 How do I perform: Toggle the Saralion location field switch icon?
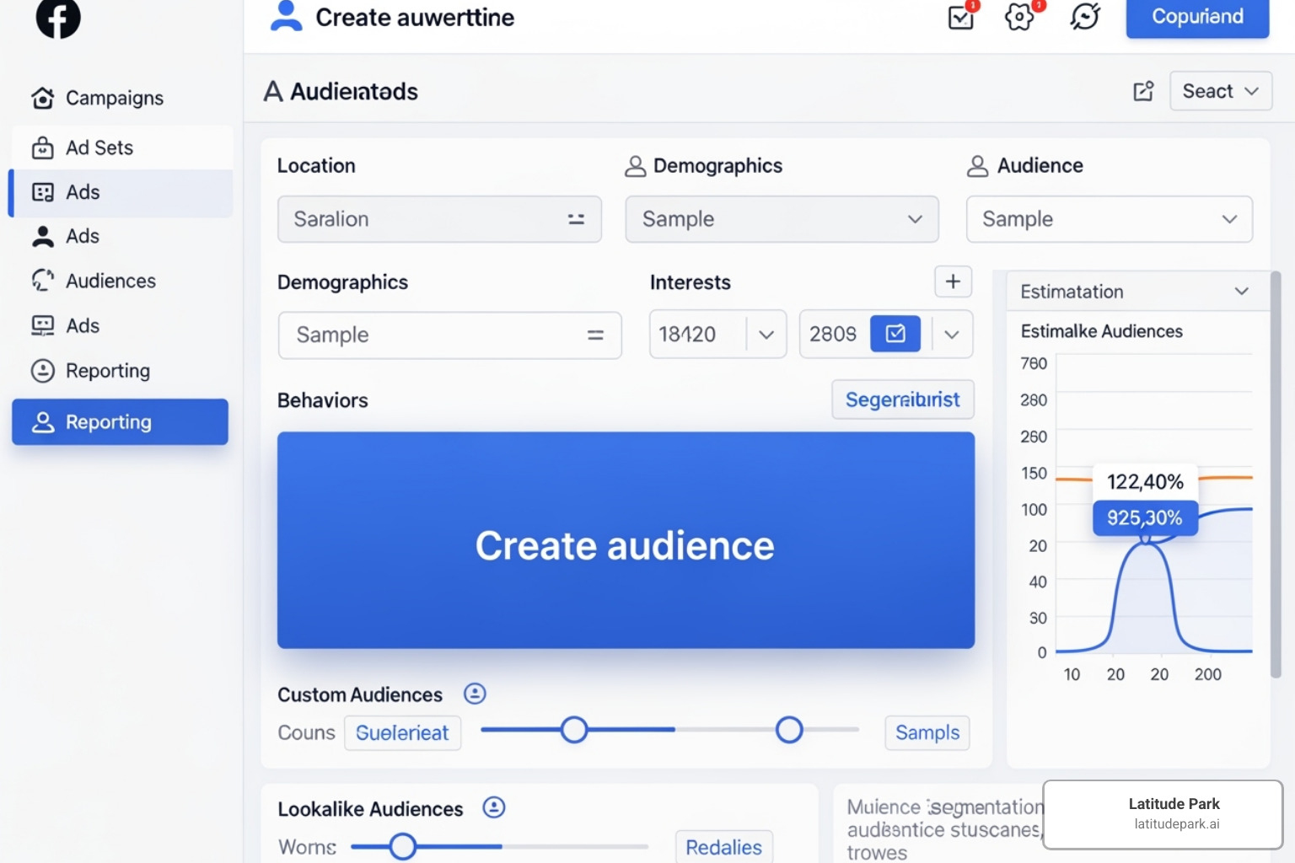pos(576,219)
